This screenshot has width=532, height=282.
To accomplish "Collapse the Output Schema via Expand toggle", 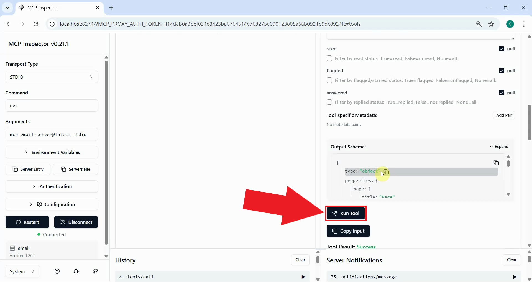I will coord(499,147).
